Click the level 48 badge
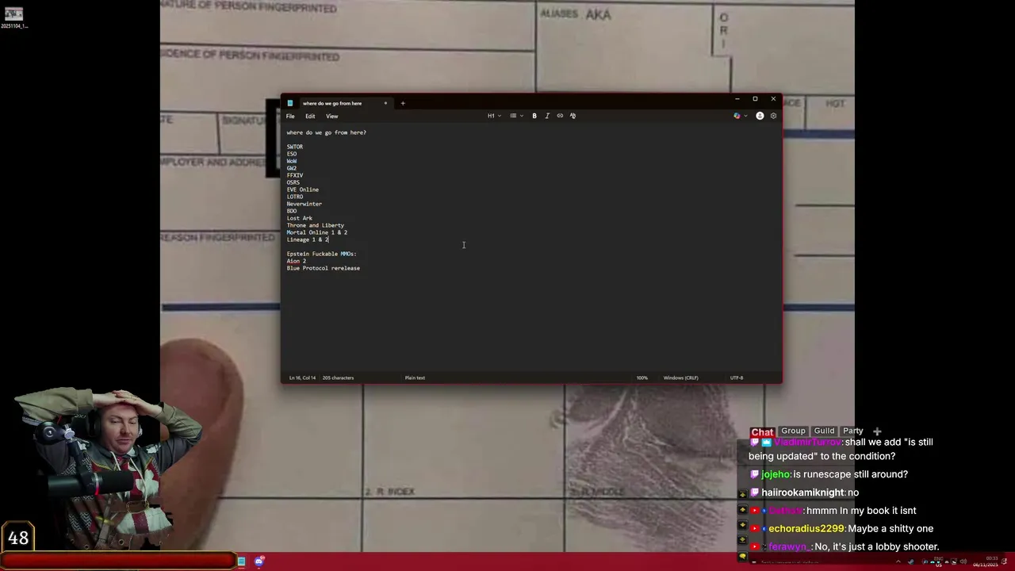Viewport: 1015px width, 571px height. pyautogui.click(x=17, y=538)
